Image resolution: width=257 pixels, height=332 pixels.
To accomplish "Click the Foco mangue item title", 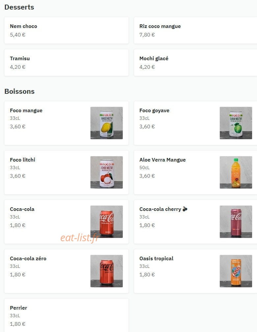I will coord(26,111).
